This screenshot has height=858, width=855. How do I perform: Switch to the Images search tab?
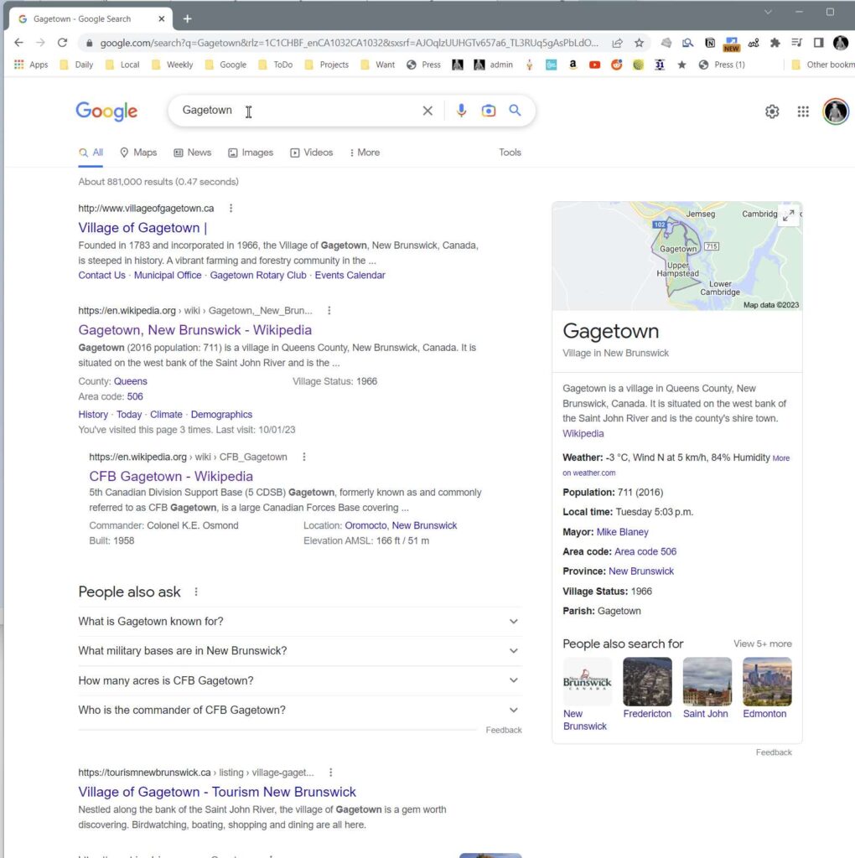(x=251, y=152)
